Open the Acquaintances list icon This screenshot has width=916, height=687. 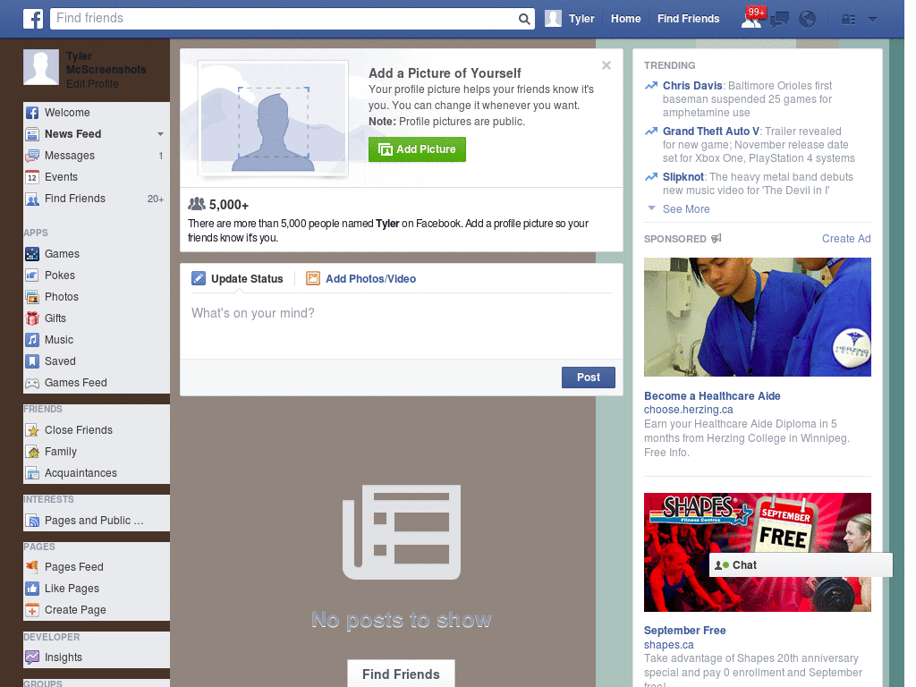pyautogui.click(x=32, y=473)
